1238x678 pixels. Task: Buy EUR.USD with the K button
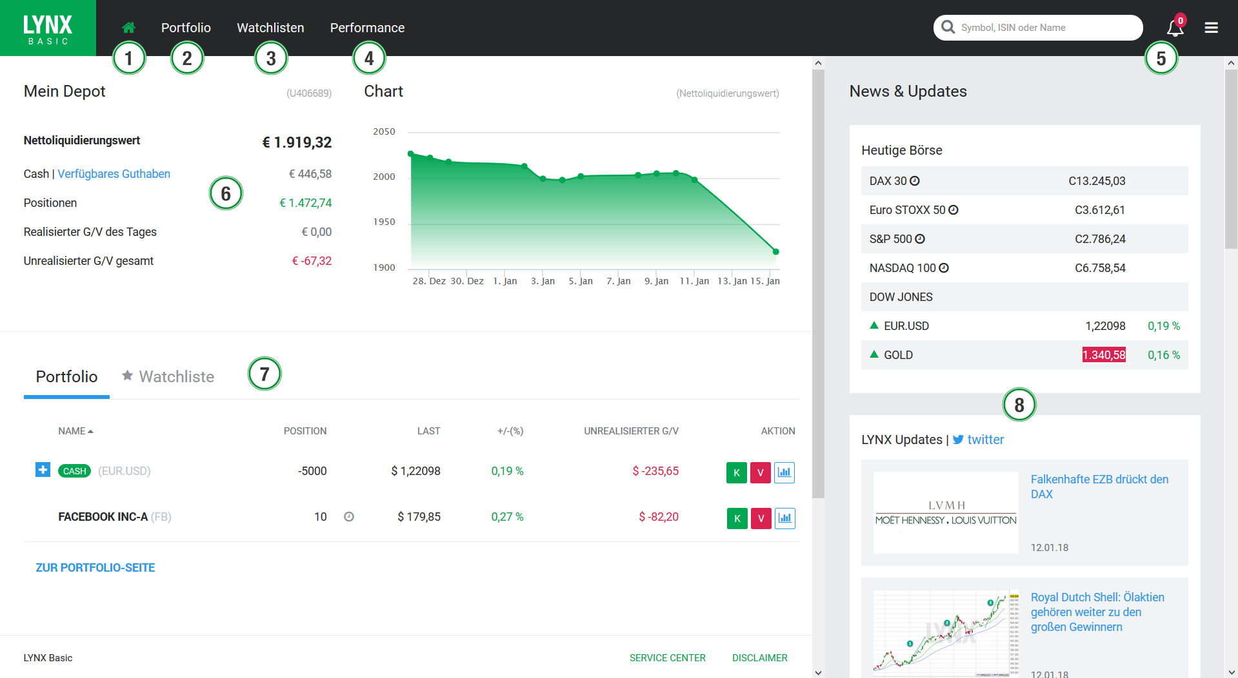737,472
